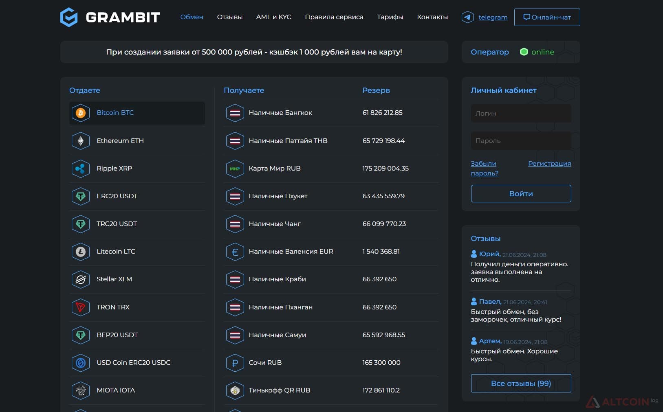The height and width of the screenshot is (412, 663).
Task: Open the Забыли пароль? link
Action: click(485, 168)
